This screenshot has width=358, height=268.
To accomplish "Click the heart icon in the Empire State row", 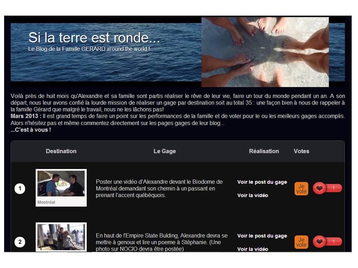I will [319, 242].
